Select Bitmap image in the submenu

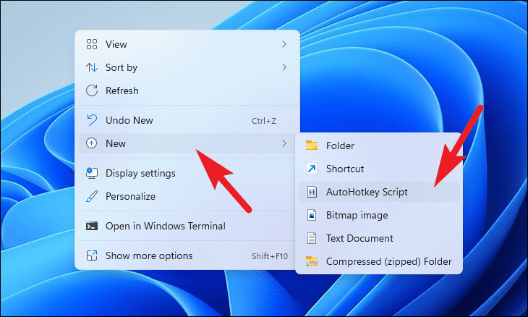(x=379, y=215)
